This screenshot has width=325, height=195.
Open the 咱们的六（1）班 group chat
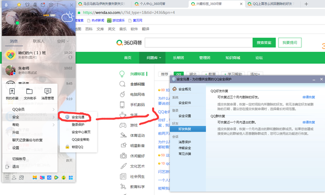click(x=39, y=55)
